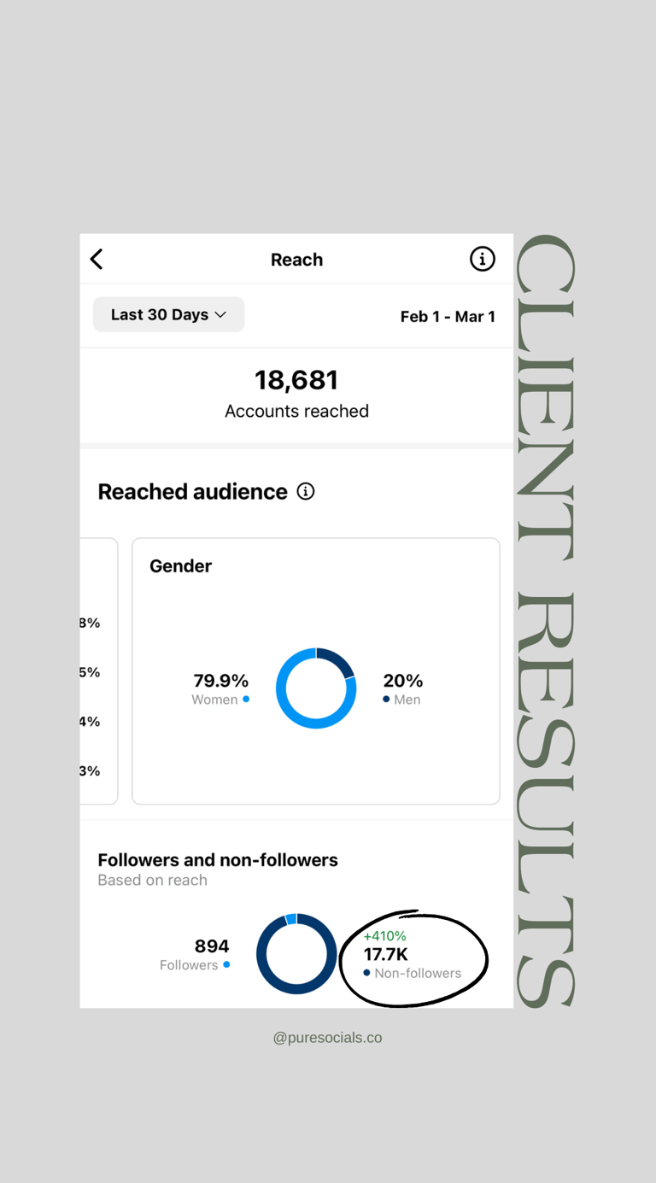The width and height of the screenshot is (656, 1183).
Task: Tap the circled 17.7K Non-followers value
Action: coord(386,955)
